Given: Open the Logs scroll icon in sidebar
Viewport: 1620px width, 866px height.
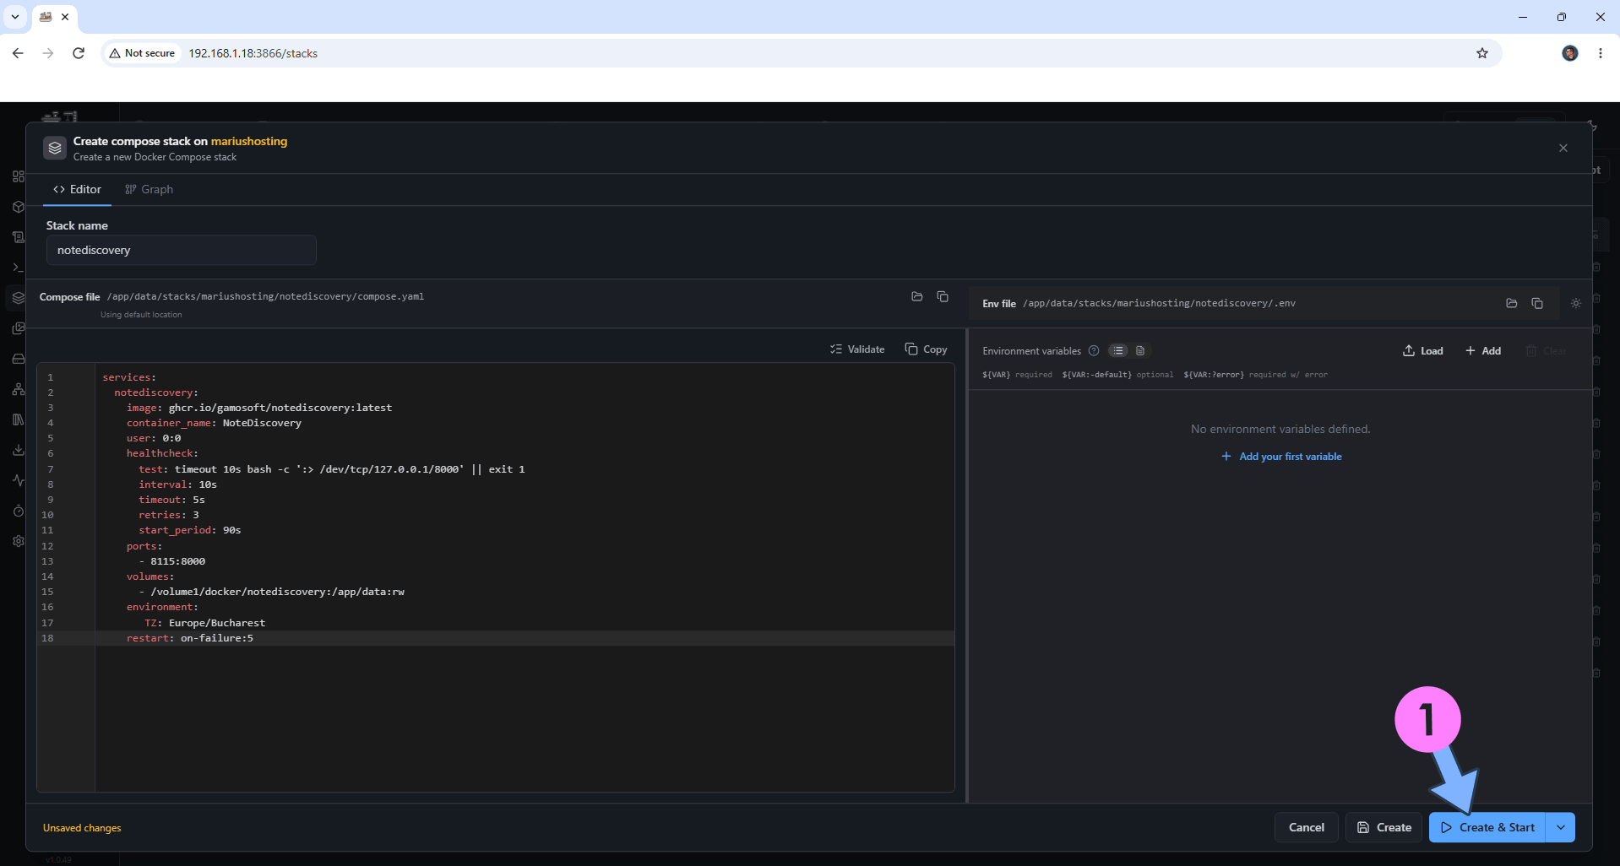Looking at the screenshot, I should [18, 237].
